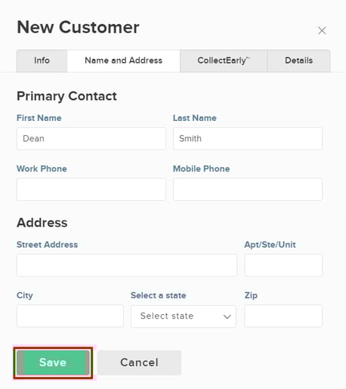The image size is (346, 389).
Task: Click the 'Street Address' label text
Action: pyautogui.click(x=47, y=245)
